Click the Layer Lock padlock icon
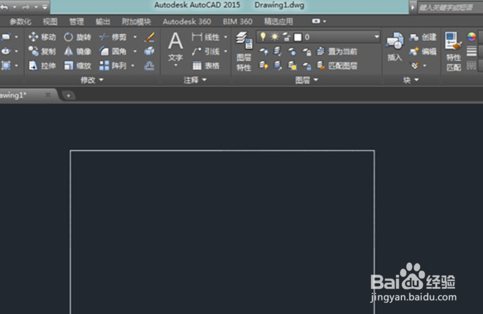The height and width of the screenshot is (314, 483). click(x=306, y=52)
